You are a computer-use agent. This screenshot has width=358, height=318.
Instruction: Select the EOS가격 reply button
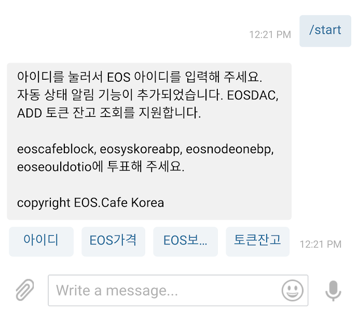[x=113, y=241]
